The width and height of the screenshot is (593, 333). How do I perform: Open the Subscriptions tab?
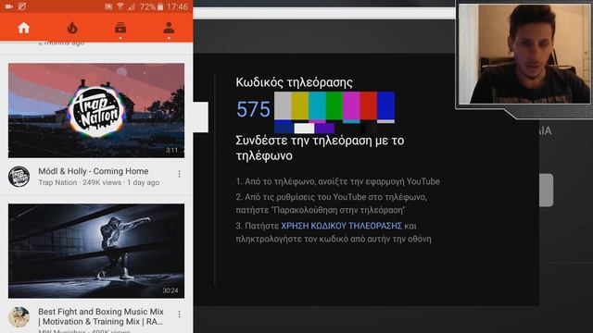click(x=120, y=28)
